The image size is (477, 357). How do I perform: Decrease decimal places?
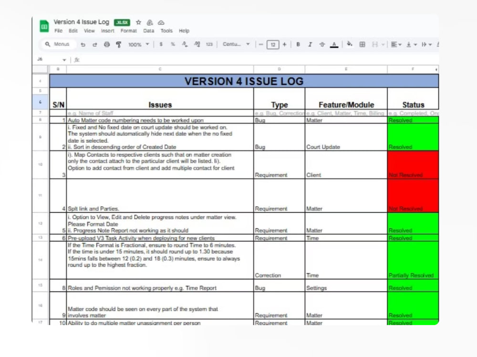185,44
